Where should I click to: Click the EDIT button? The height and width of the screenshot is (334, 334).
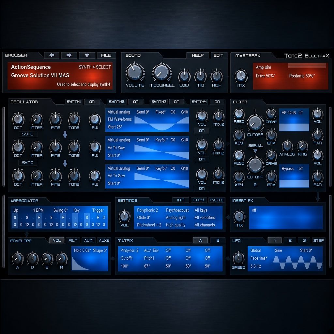click(x=218, y=55)
